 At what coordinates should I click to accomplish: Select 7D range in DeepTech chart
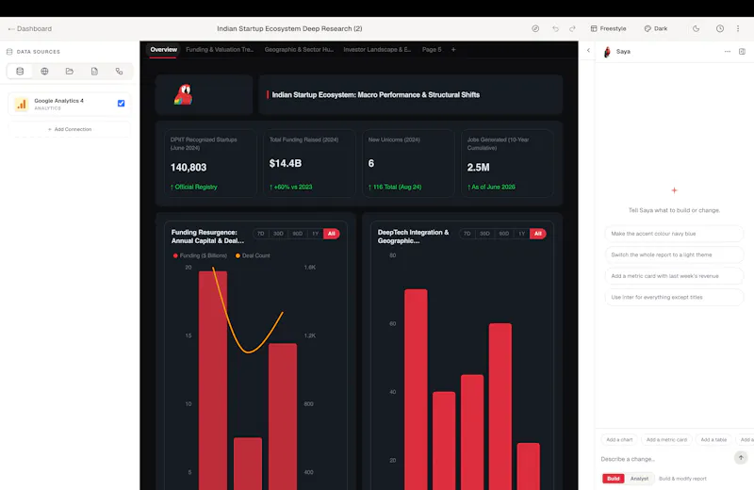pos(467,234)
